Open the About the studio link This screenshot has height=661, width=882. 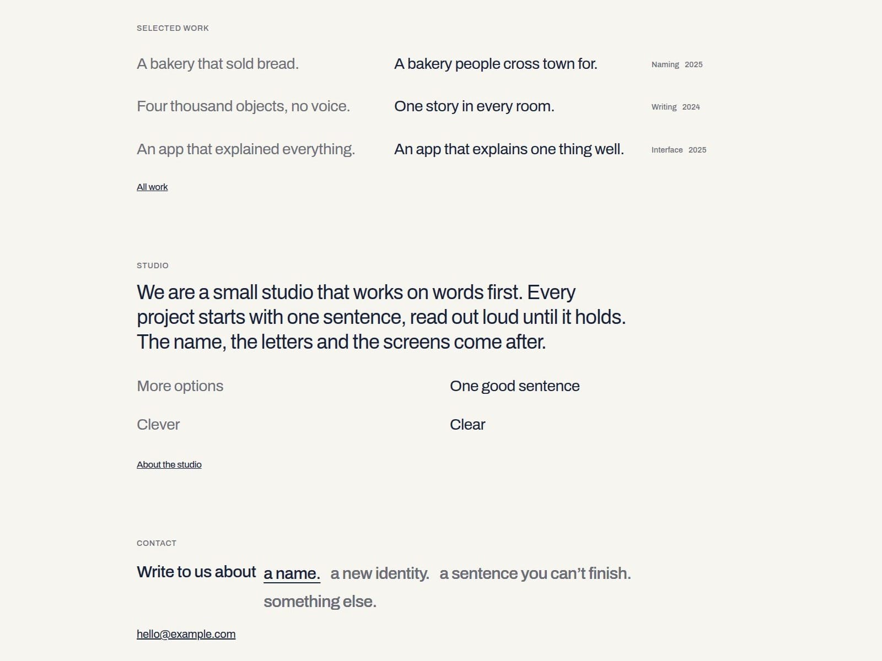pos(169,465)
